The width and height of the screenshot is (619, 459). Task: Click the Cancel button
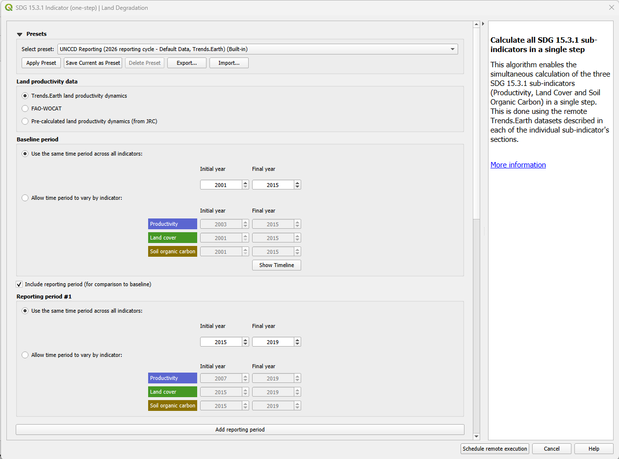coord(552,449)
